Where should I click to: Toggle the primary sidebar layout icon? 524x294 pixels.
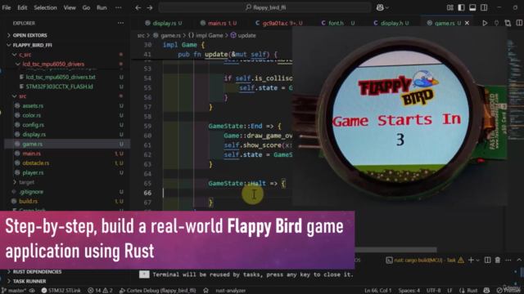[x=461, y=7]
